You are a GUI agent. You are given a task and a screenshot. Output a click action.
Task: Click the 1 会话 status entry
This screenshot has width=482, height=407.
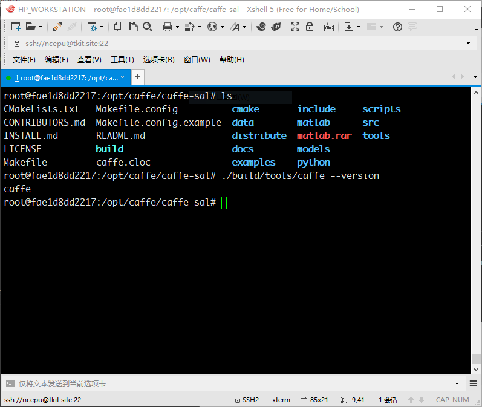pyautogui.click(x=388, y=400)
